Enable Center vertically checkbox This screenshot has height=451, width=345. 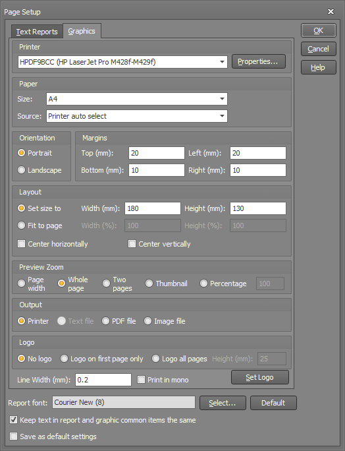click(x=132, y=244)
